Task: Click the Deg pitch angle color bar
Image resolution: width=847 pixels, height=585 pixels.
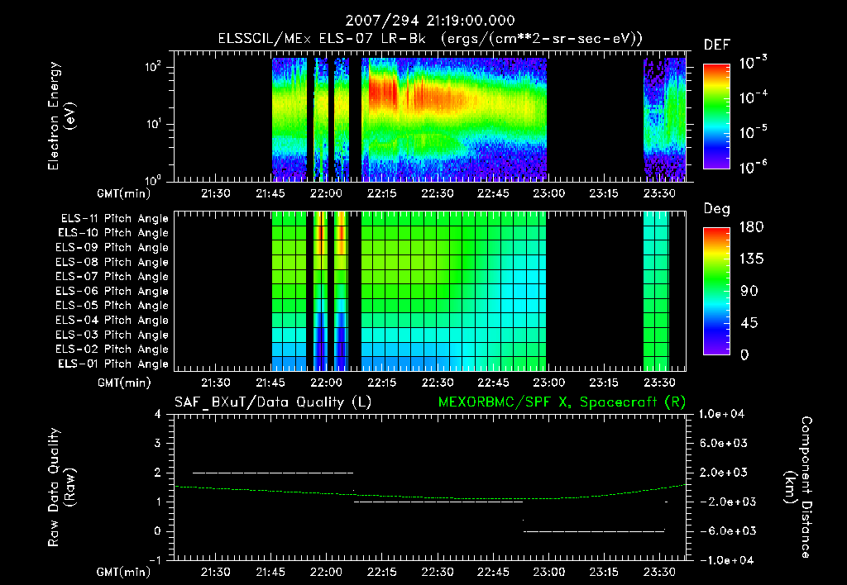Action: (717, 291)
